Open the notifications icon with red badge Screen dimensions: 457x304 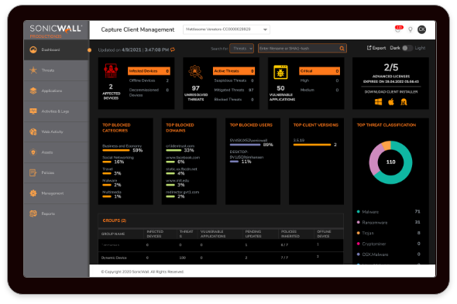coord(398,29)
